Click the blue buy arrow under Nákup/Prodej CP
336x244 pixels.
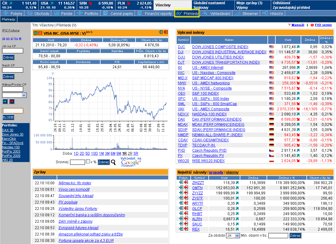5,101
